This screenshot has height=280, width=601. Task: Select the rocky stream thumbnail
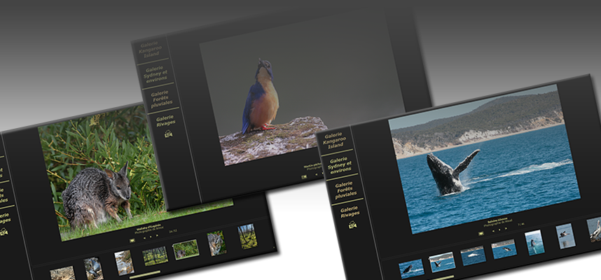124,262
